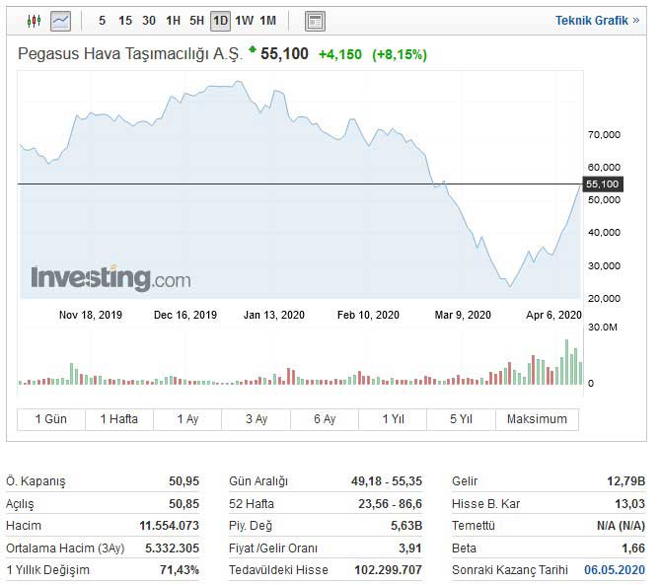The image size is (661, 585).
Task: Click the Ö. Kapanış value 50,95
Action: pos(184,480)
